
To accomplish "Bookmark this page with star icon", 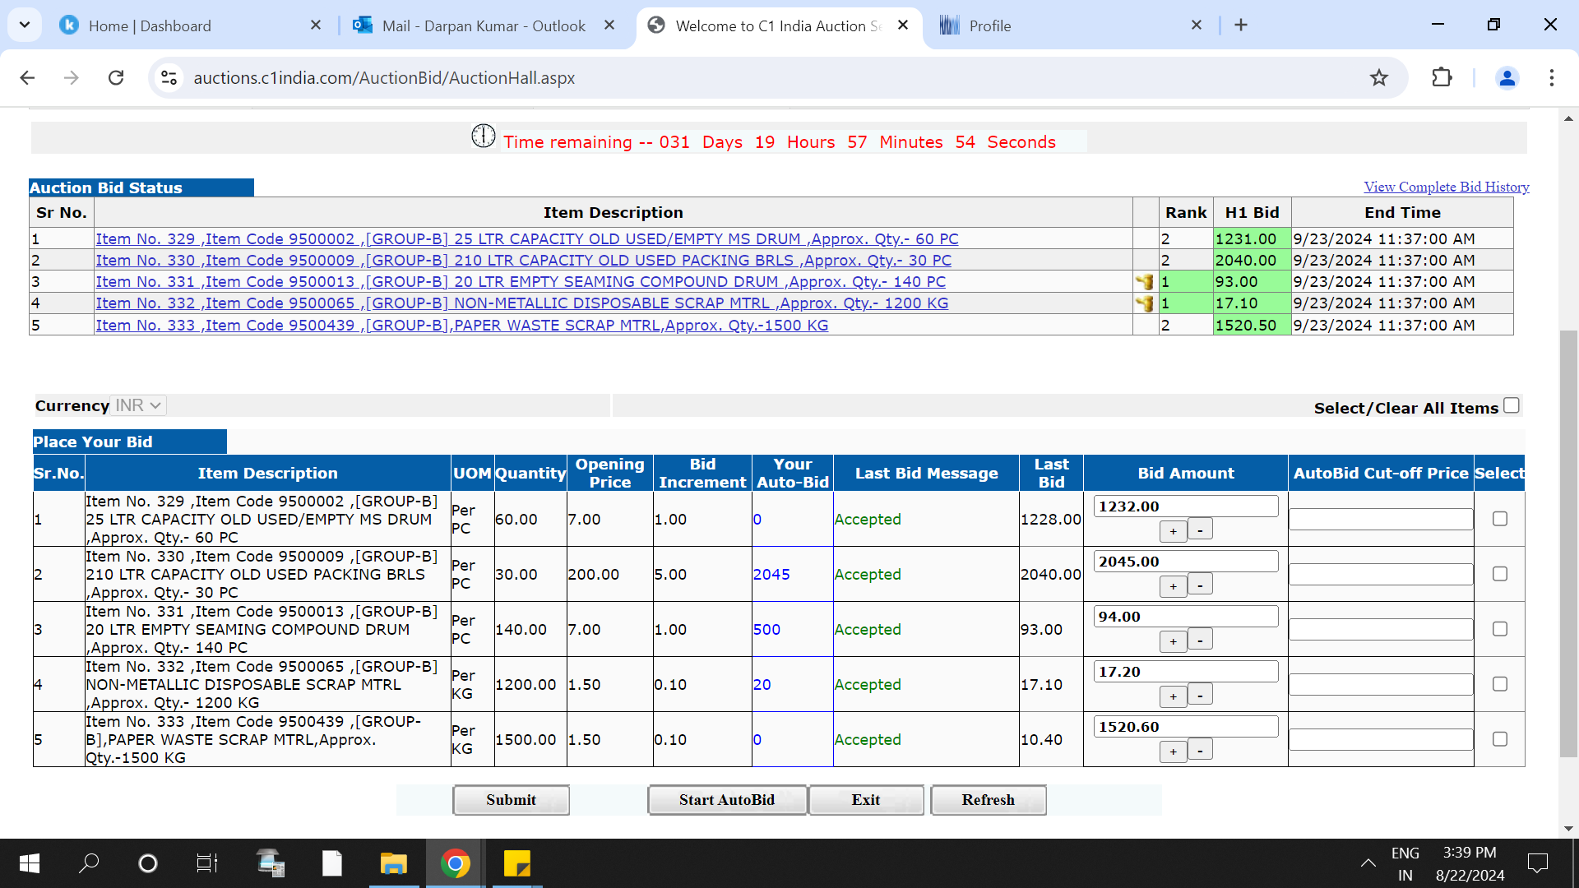I will pyautogui.click(x=1378, y=78).
